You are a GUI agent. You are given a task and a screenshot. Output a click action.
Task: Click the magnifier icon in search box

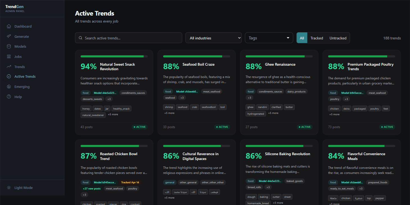pyautogui.click(x=81, y=38)
